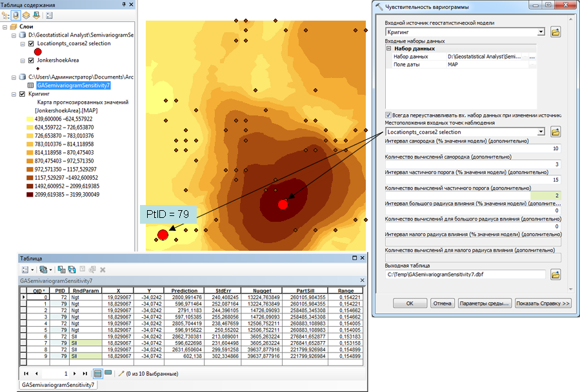Click Показать Справку button
580x392 pixels.
pyautogui.click(x=543, y=303)
